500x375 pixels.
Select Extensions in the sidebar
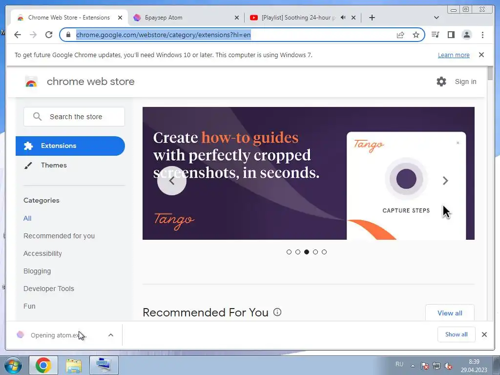70,146
